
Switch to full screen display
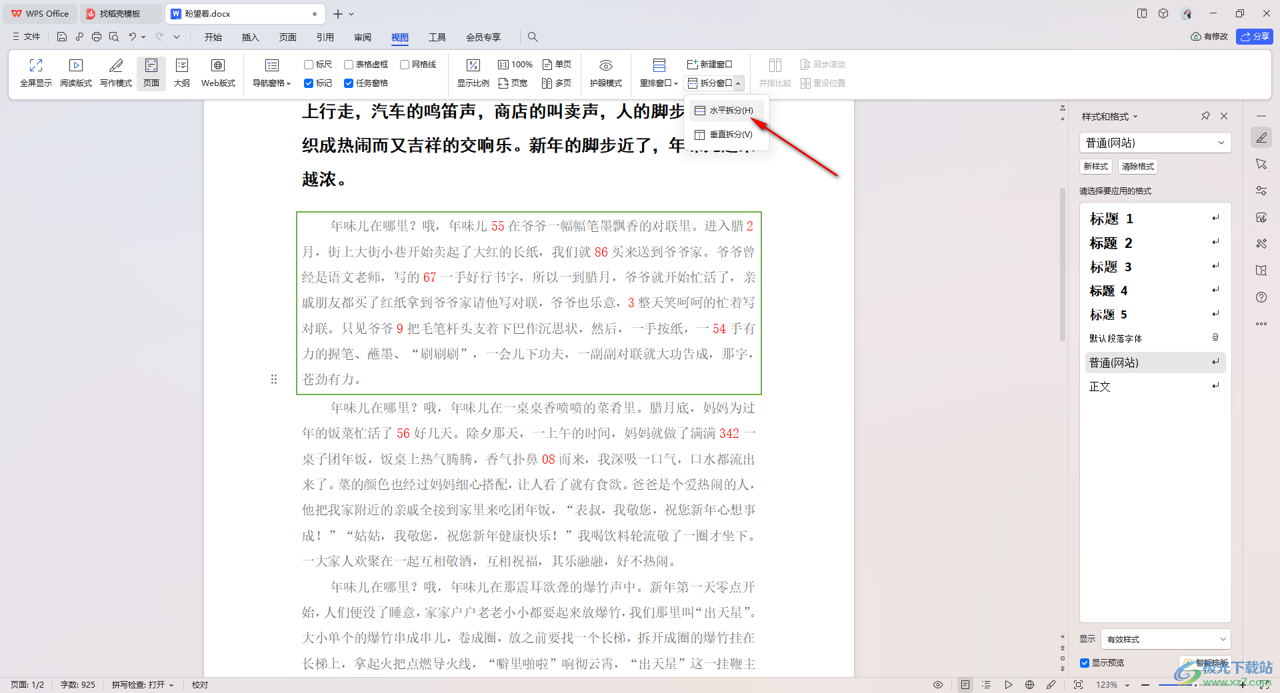(36, 73)
